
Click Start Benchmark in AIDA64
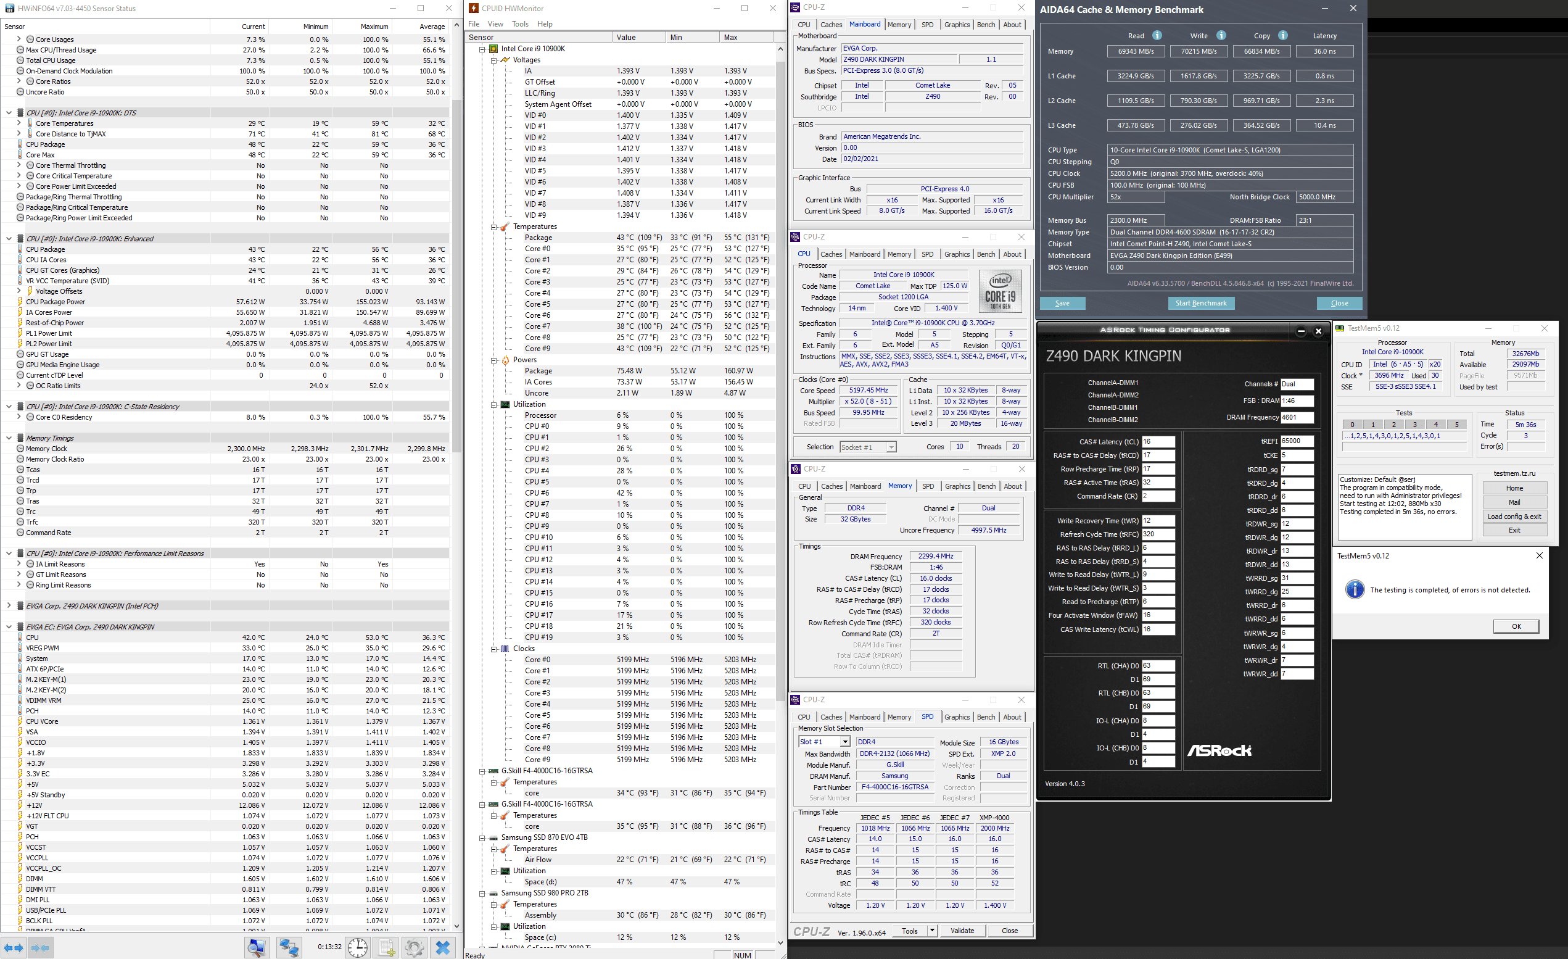1201,303
